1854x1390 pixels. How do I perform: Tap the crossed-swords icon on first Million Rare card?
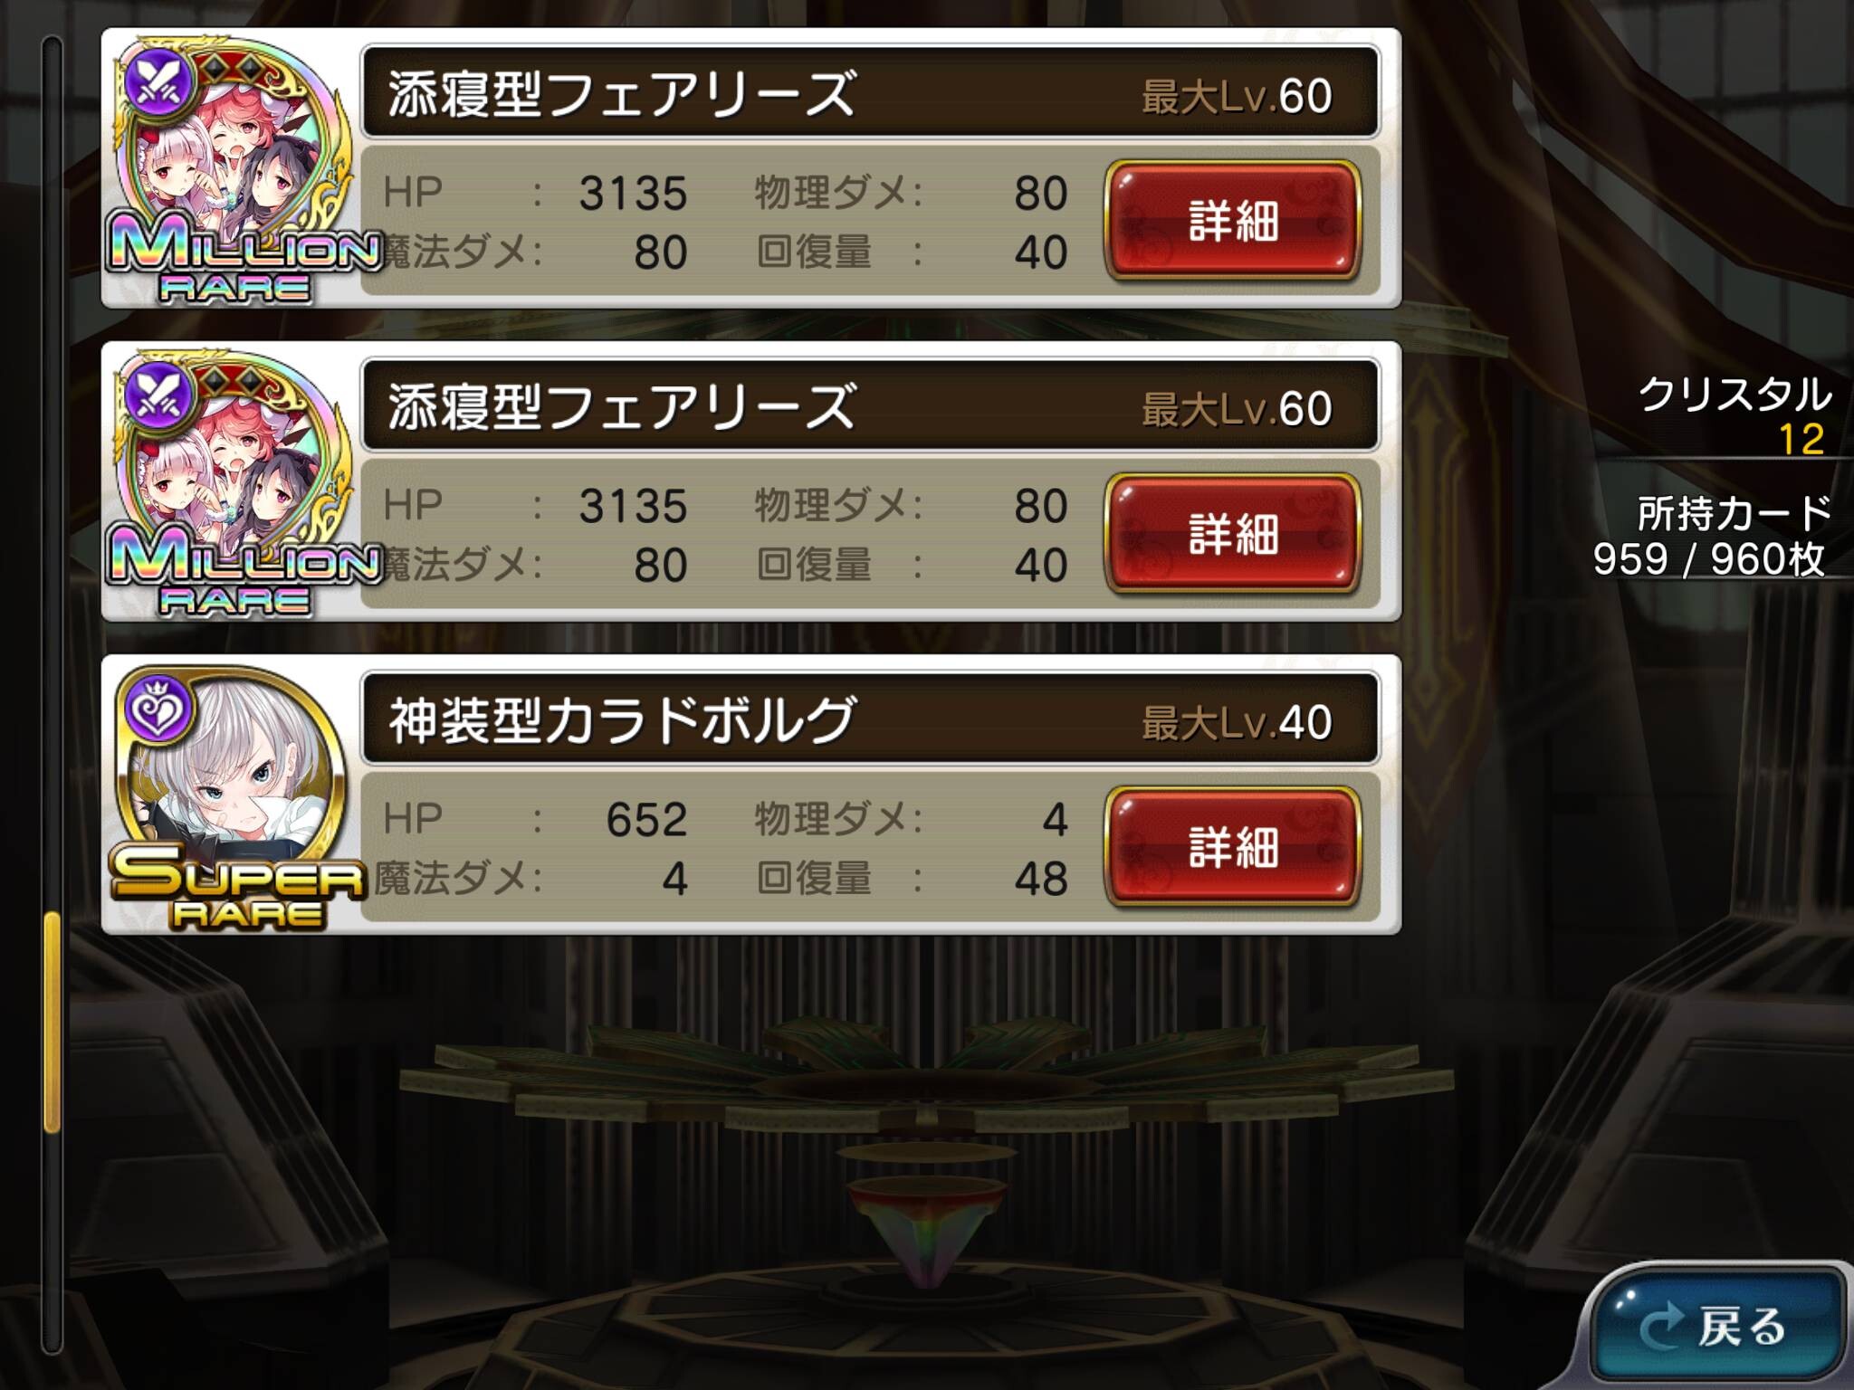(x=159, y=81)
